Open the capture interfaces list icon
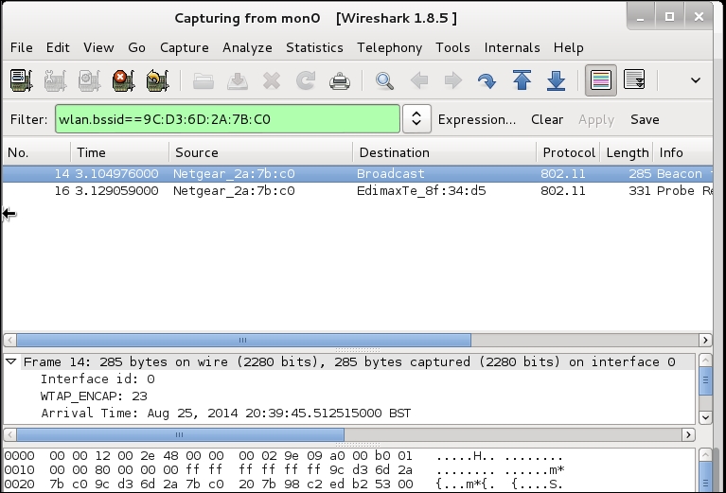726x493 pixels. click(x=22, y=80)
